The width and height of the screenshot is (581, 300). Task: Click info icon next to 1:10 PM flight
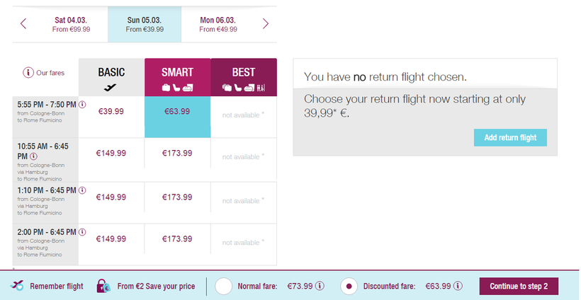pyautogui.click(x=83, y=190)
